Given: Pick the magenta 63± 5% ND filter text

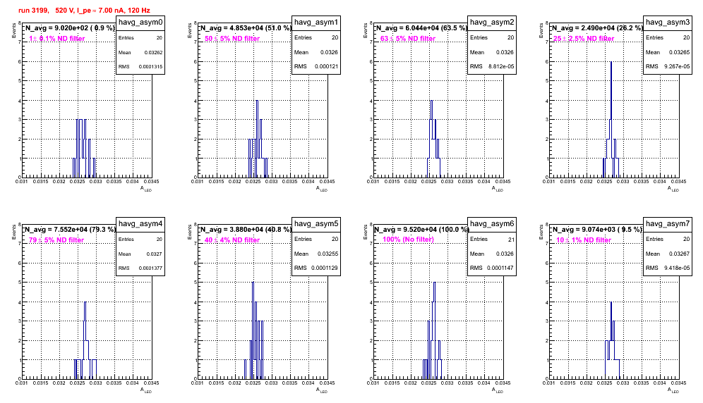Looking at the screenshot, I should [x=408, y=39].
